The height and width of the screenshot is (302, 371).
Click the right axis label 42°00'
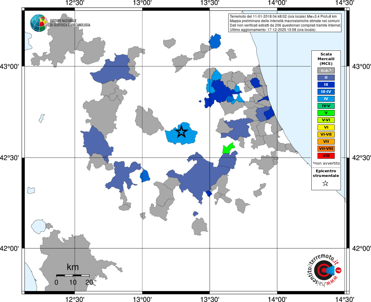(362, 249)
